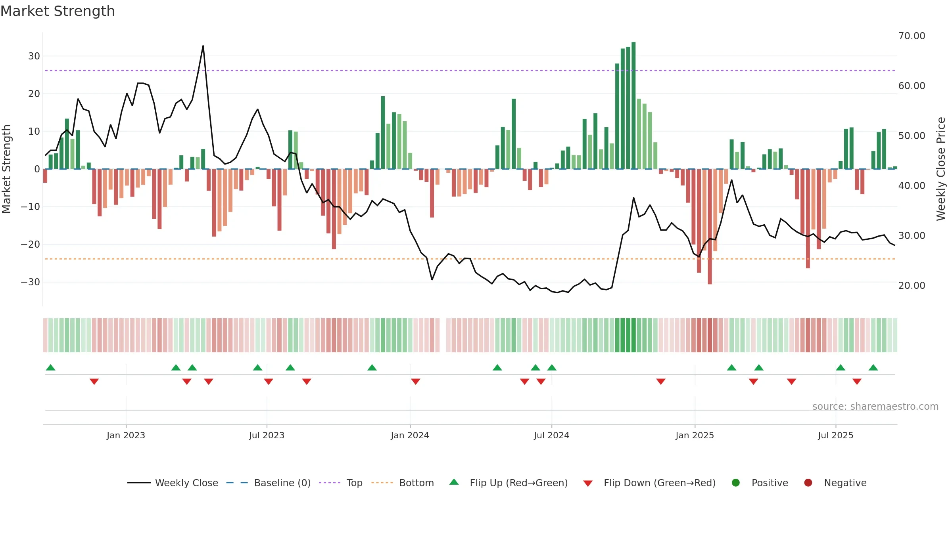Click the Jul 2025 x-axis label
The width and height of the screenshot is (952, 535).
coord(835,435)
